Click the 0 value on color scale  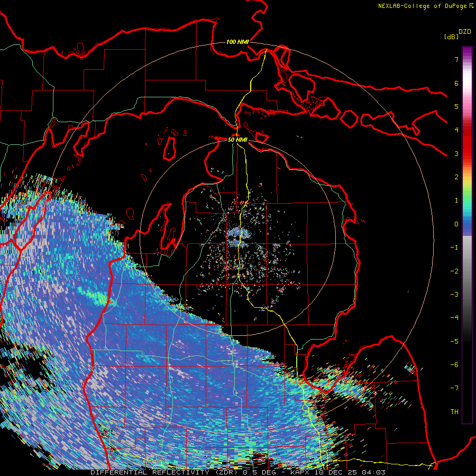click(456, 224)
